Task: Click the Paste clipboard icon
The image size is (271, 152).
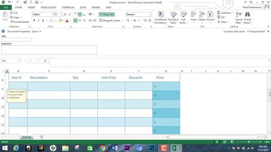Action: pos(5,15)
